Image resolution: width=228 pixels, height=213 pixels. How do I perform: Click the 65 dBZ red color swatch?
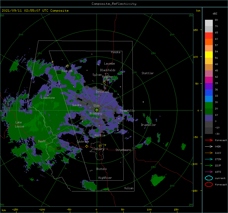click(209, 35)
